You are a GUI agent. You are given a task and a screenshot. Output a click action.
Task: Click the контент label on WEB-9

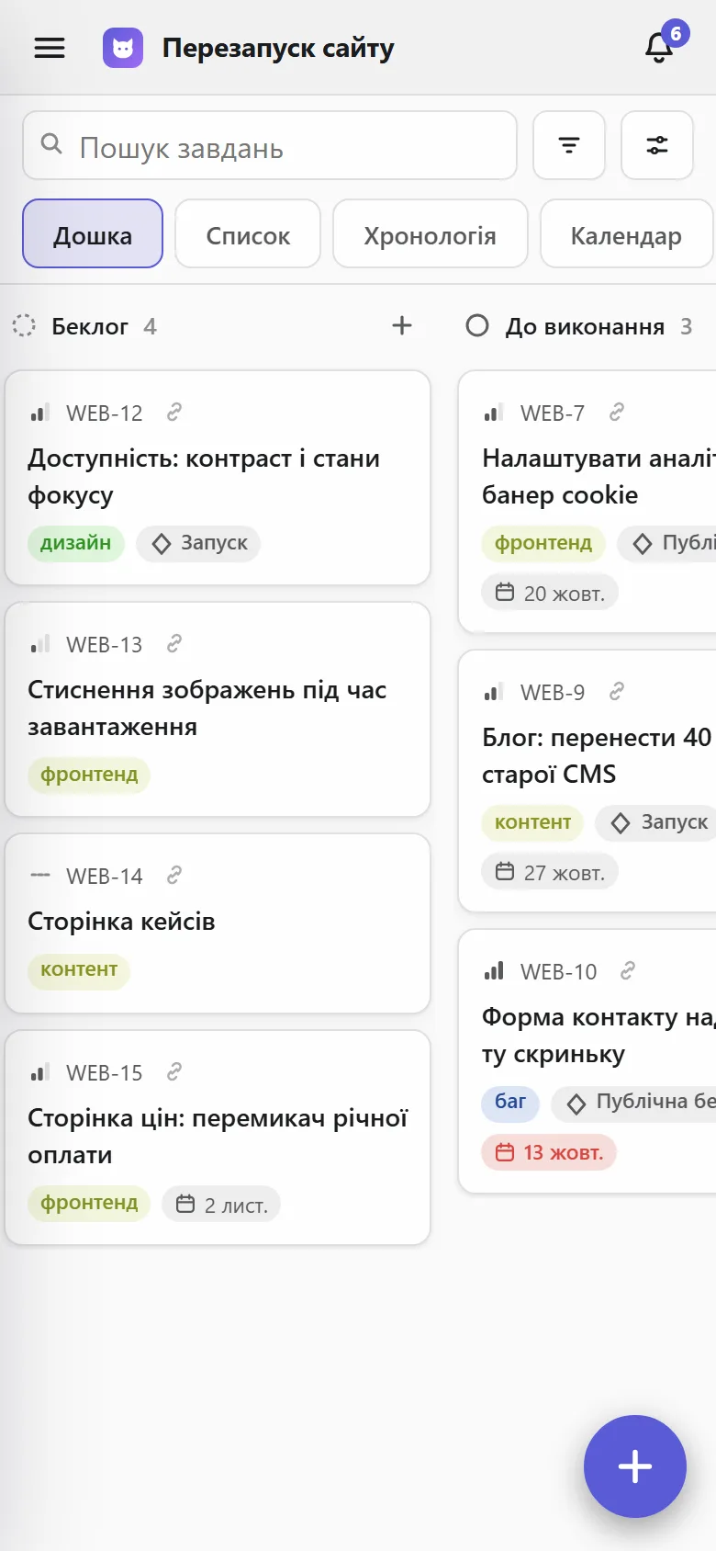pyautogui.click(x=533, y=822)
